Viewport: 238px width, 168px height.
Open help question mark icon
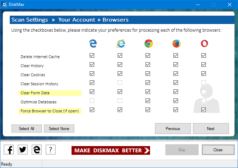pos(51,150)
